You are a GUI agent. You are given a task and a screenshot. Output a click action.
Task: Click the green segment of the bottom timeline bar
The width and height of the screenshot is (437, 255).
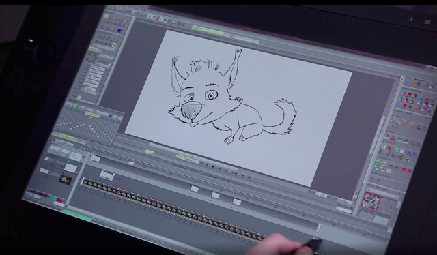(76, 215)
